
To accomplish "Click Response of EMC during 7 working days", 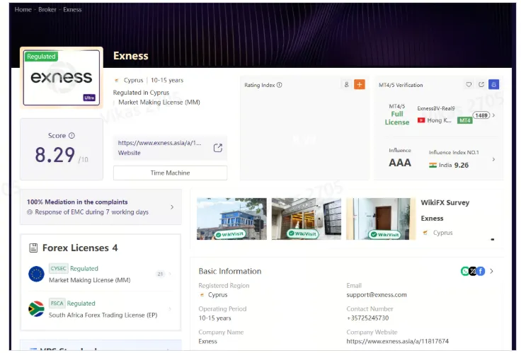I will [92, 212].
